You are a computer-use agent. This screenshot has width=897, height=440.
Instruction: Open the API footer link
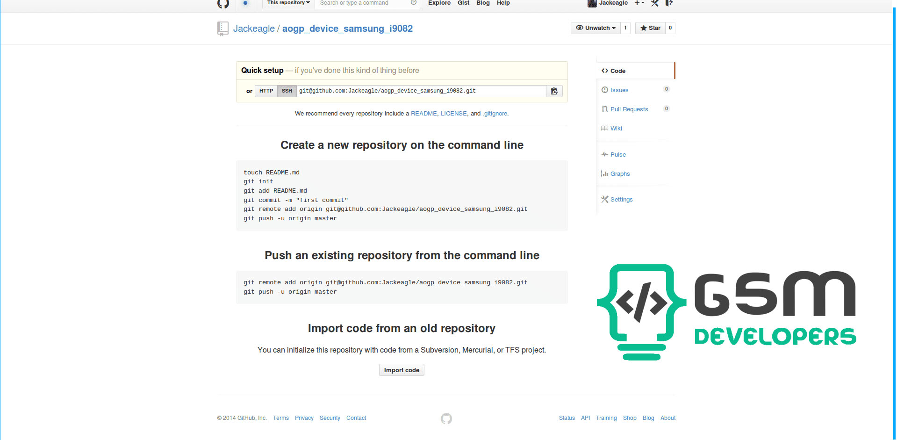[x=586, y=418]
